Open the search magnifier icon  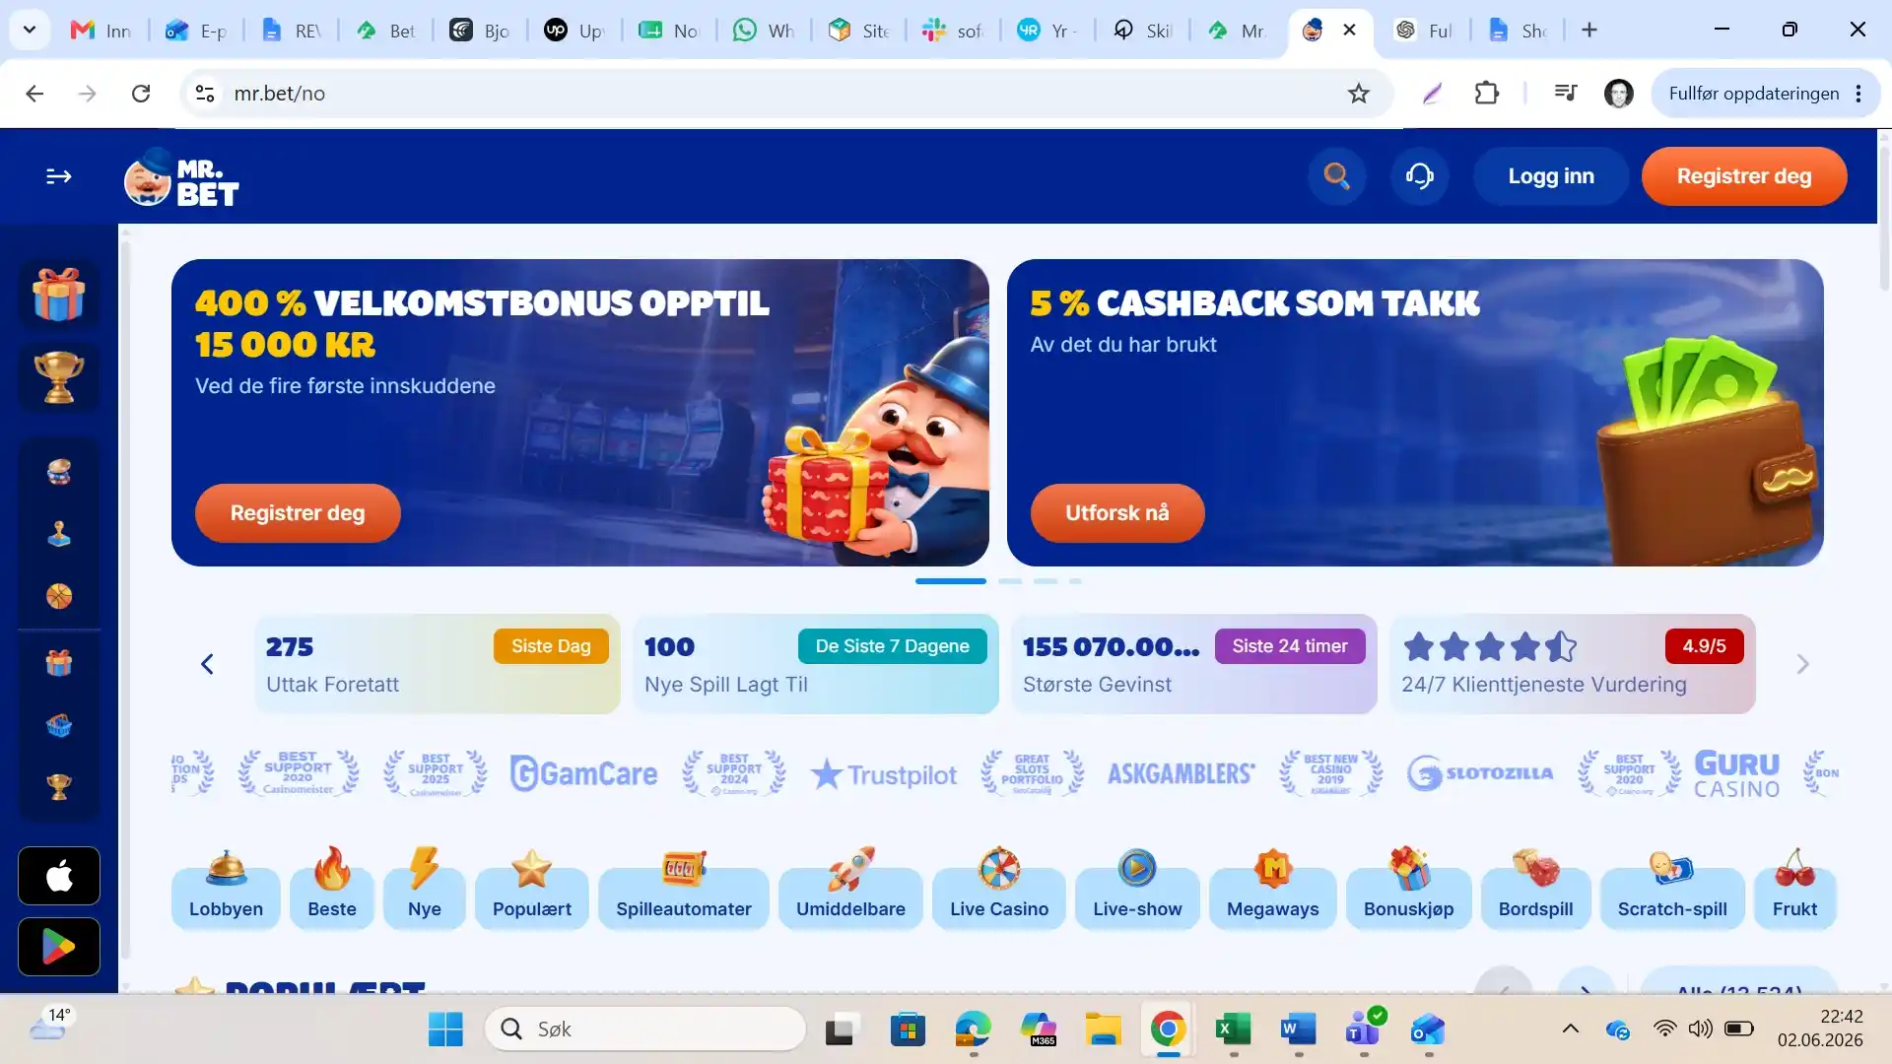(1336, 176)
